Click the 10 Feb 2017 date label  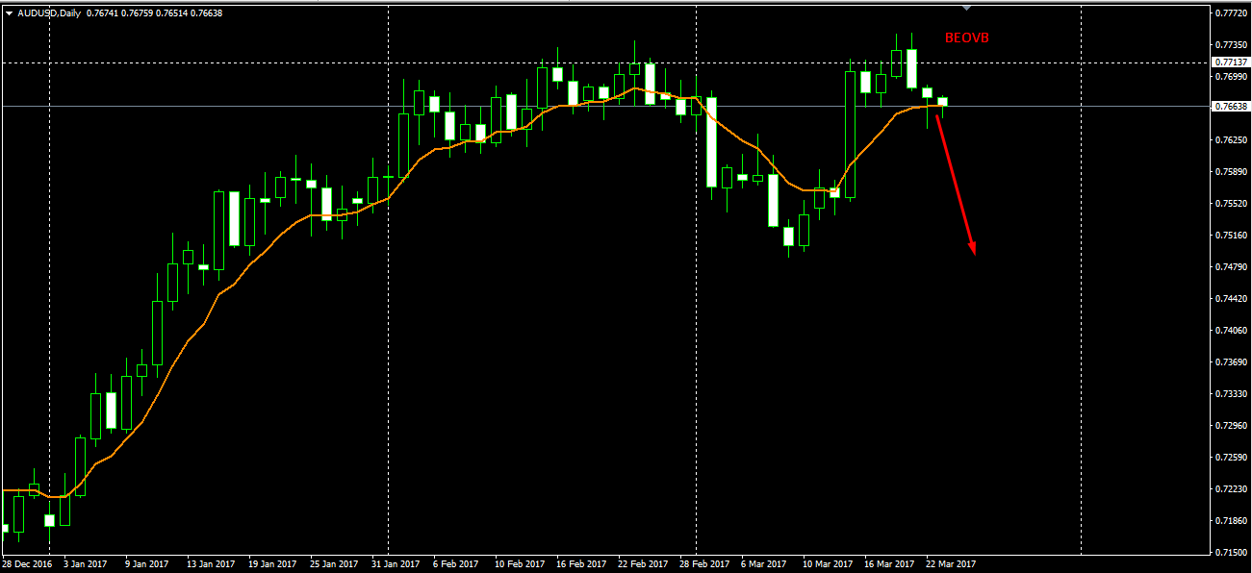click(519, 565)
